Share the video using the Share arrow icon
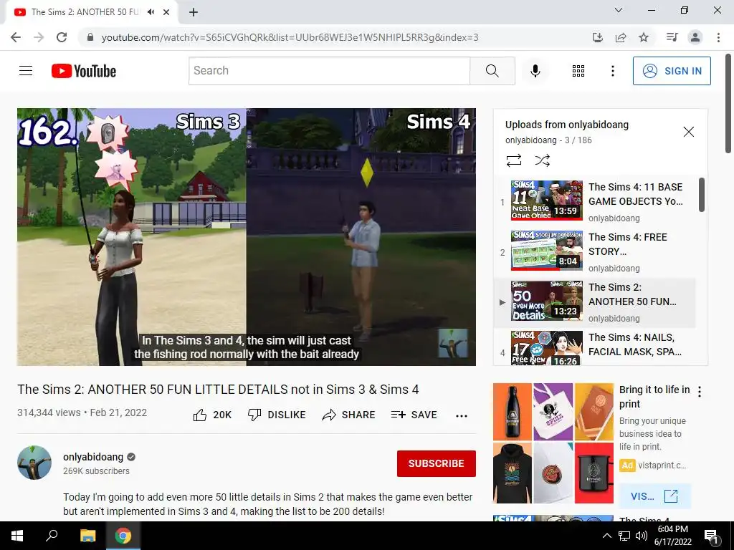Image resolution: width=734 pixels, height=550 pixels. click(x=329, y=415)
